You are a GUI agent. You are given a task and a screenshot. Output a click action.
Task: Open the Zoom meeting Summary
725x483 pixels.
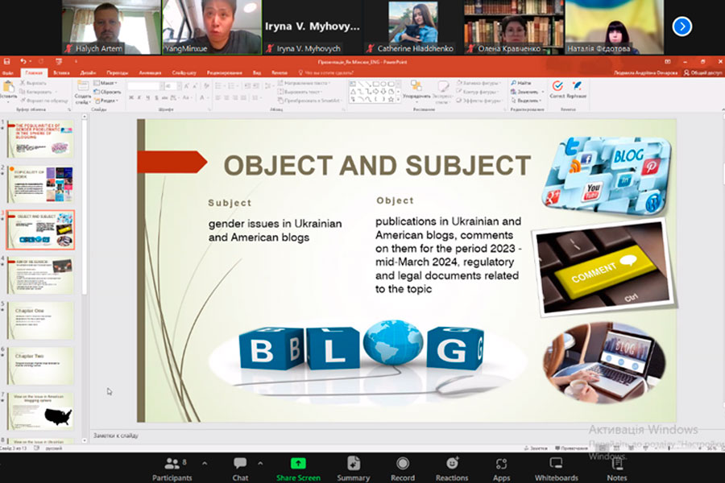(353, 468)
